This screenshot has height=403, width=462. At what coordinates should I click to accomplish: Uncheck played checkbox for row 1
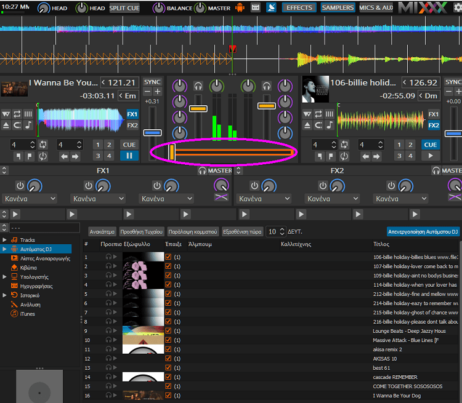(168, 257)
